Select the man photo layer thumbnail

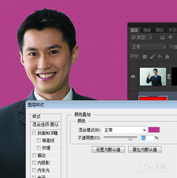tap(153, 76)
